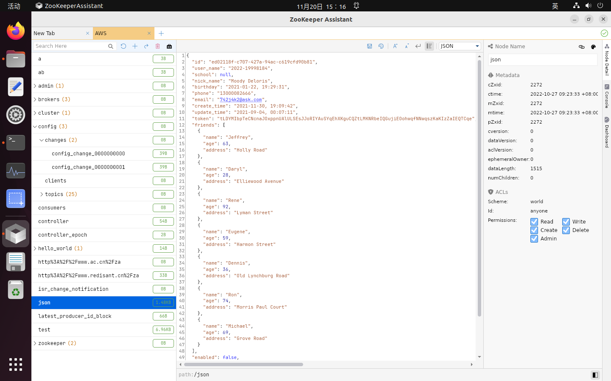Viewport: 611px width, 381px height.
Task: Click the email link in JSON editor
Action: click(241, 100)
